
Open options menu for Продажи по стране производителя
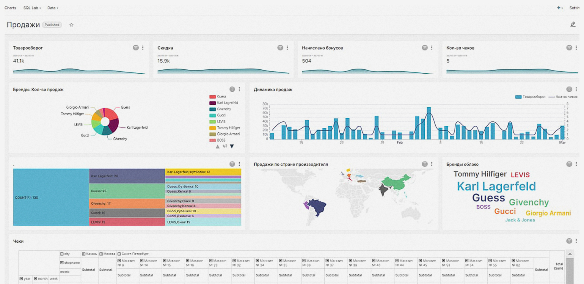(x=432, y=164)
